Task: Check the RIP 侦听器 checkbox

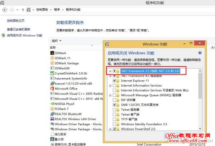Action: 114,100
